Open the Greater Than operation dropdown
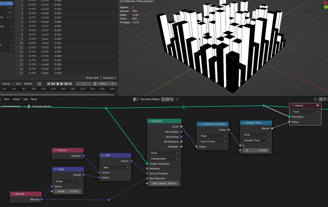This screenshot has width=328, height=207. pos(256,140)
